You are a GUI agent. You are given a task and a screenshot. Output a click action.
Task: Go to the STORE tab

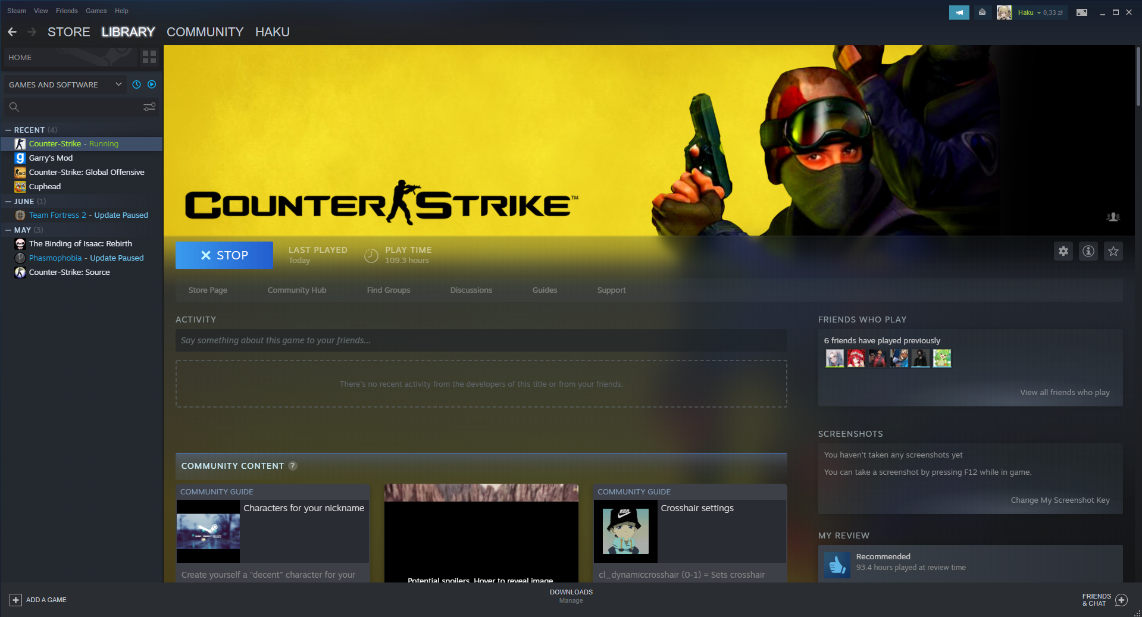coord(69,32)
